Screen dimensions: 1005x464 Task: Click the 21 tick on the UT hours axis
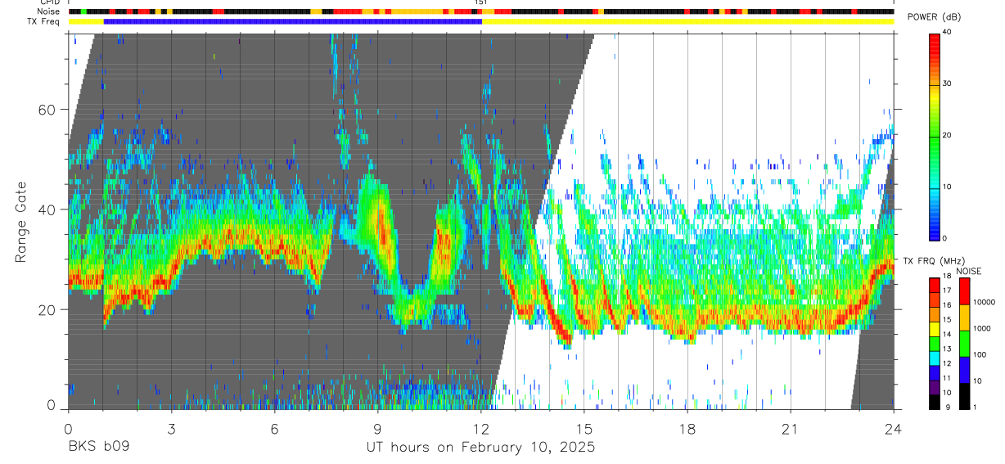[x=791, y=429]
